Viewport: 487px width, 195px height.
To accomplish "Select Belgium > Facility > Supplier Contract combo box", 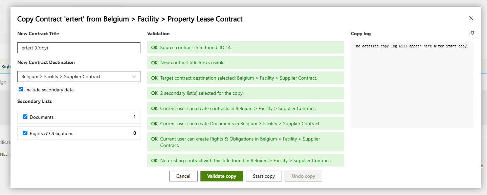I will [x=79, y=77].
